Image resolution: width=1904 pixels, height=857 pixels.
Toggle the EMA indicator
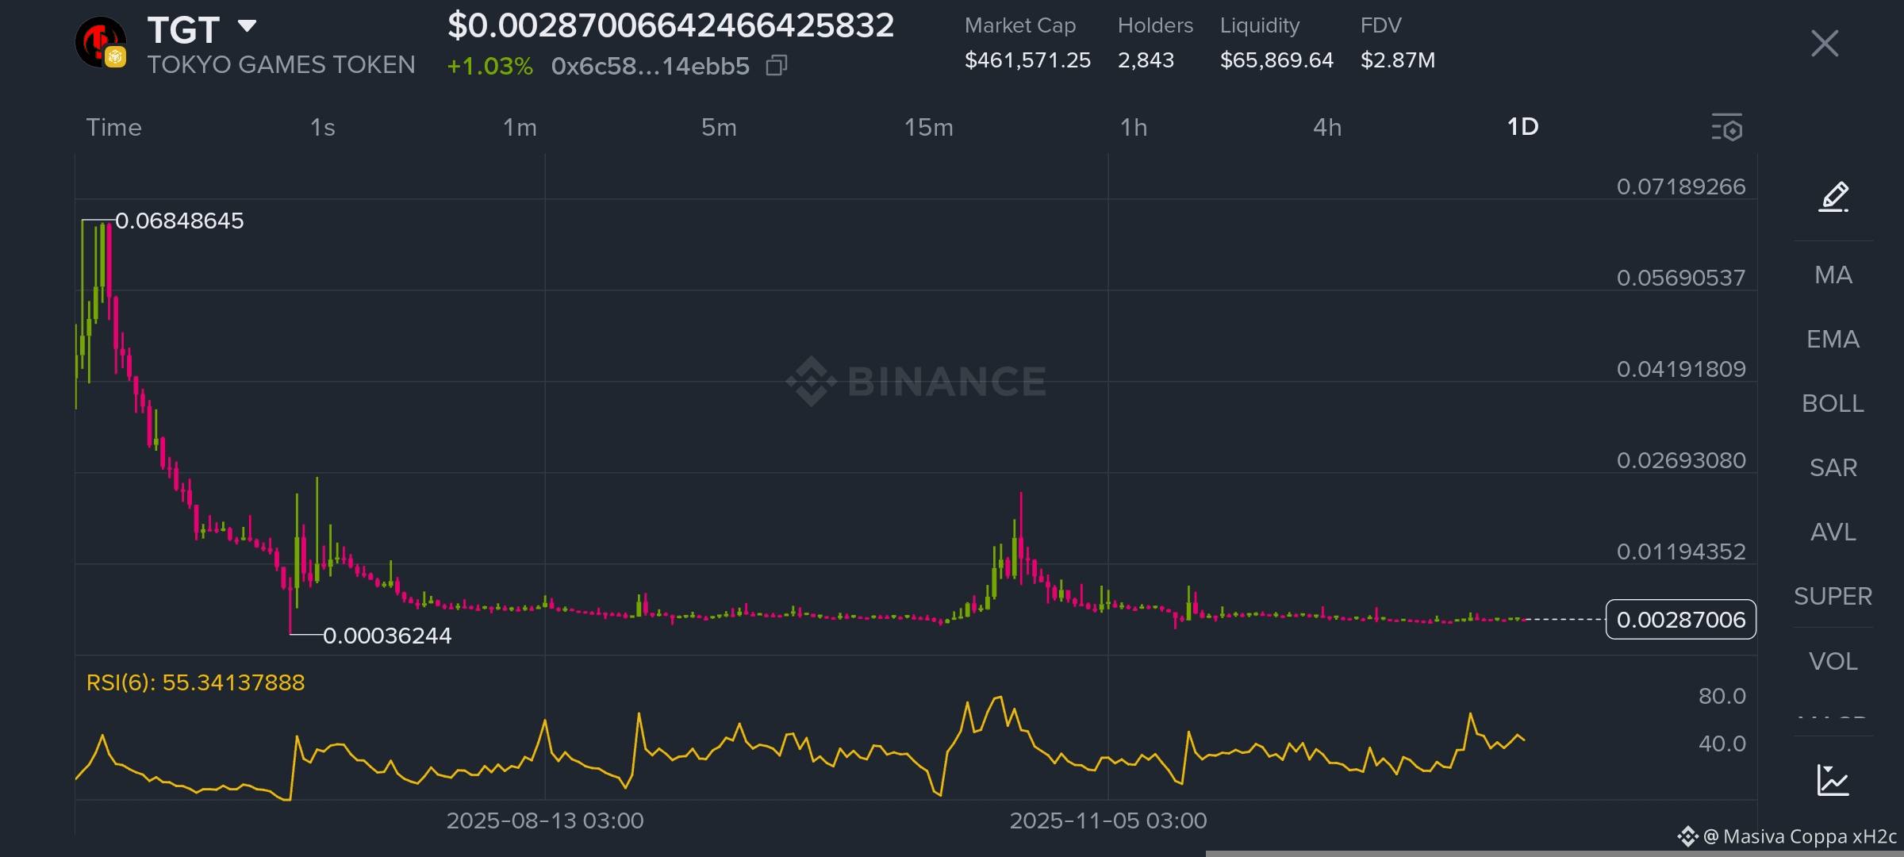point(1833,339)
